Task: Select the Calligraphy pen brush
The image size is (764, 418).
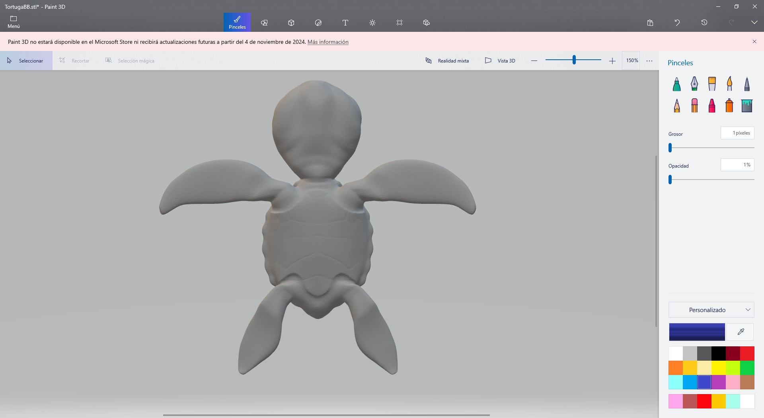Action: [x=694, y=84]
